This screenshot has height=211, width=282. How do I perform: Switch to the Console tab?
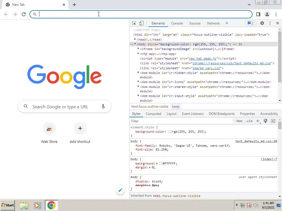point(177,23)
